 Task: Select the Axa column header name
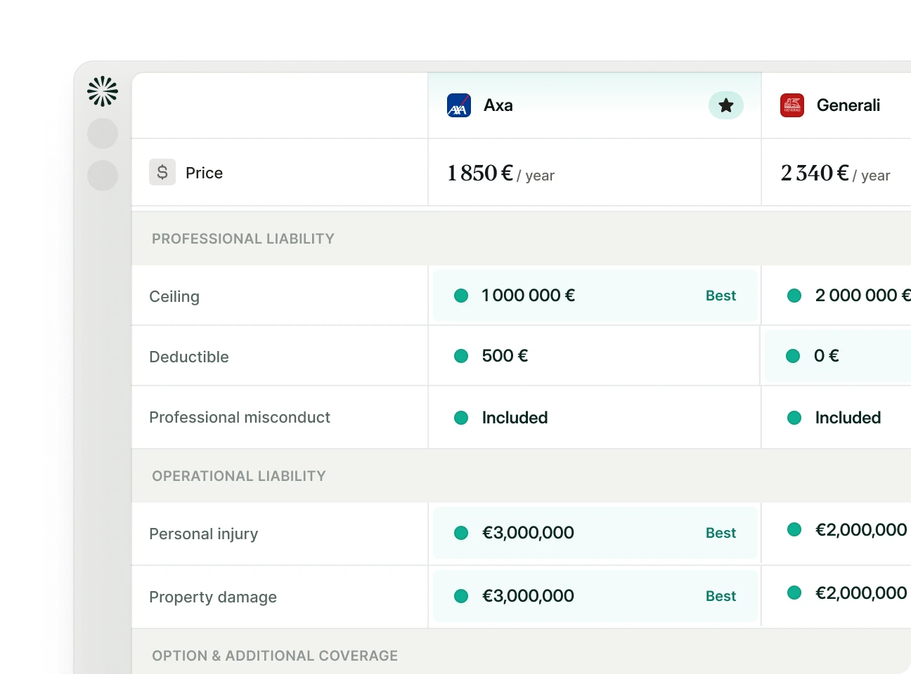[498, 105]
